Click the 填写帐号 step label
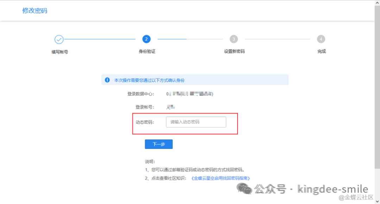Viewport: 380px width, 204px height. click(59, 52)
